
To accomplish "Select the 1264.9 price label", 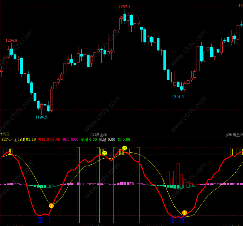I will pos(12,40).
